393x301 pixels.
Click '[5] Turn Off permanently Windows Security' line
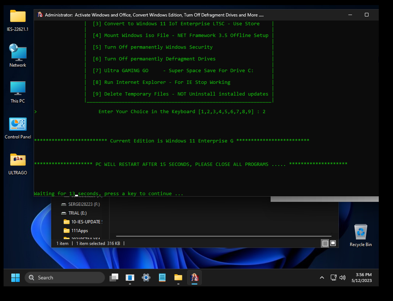(152, 47)
